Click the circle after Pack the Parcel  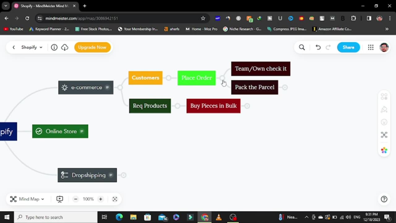pos(285,87)
